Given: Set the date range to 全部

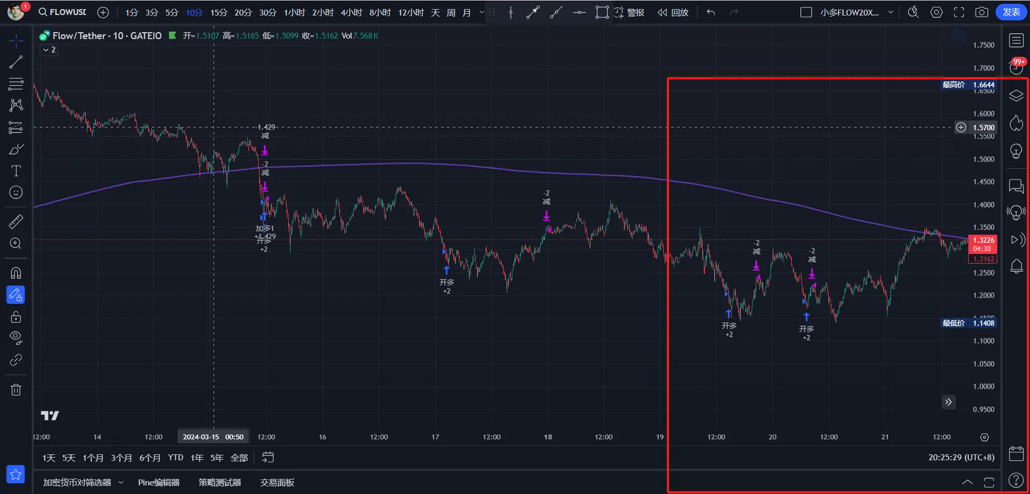Looking at the screenshot, I should [x=239, y=458].
